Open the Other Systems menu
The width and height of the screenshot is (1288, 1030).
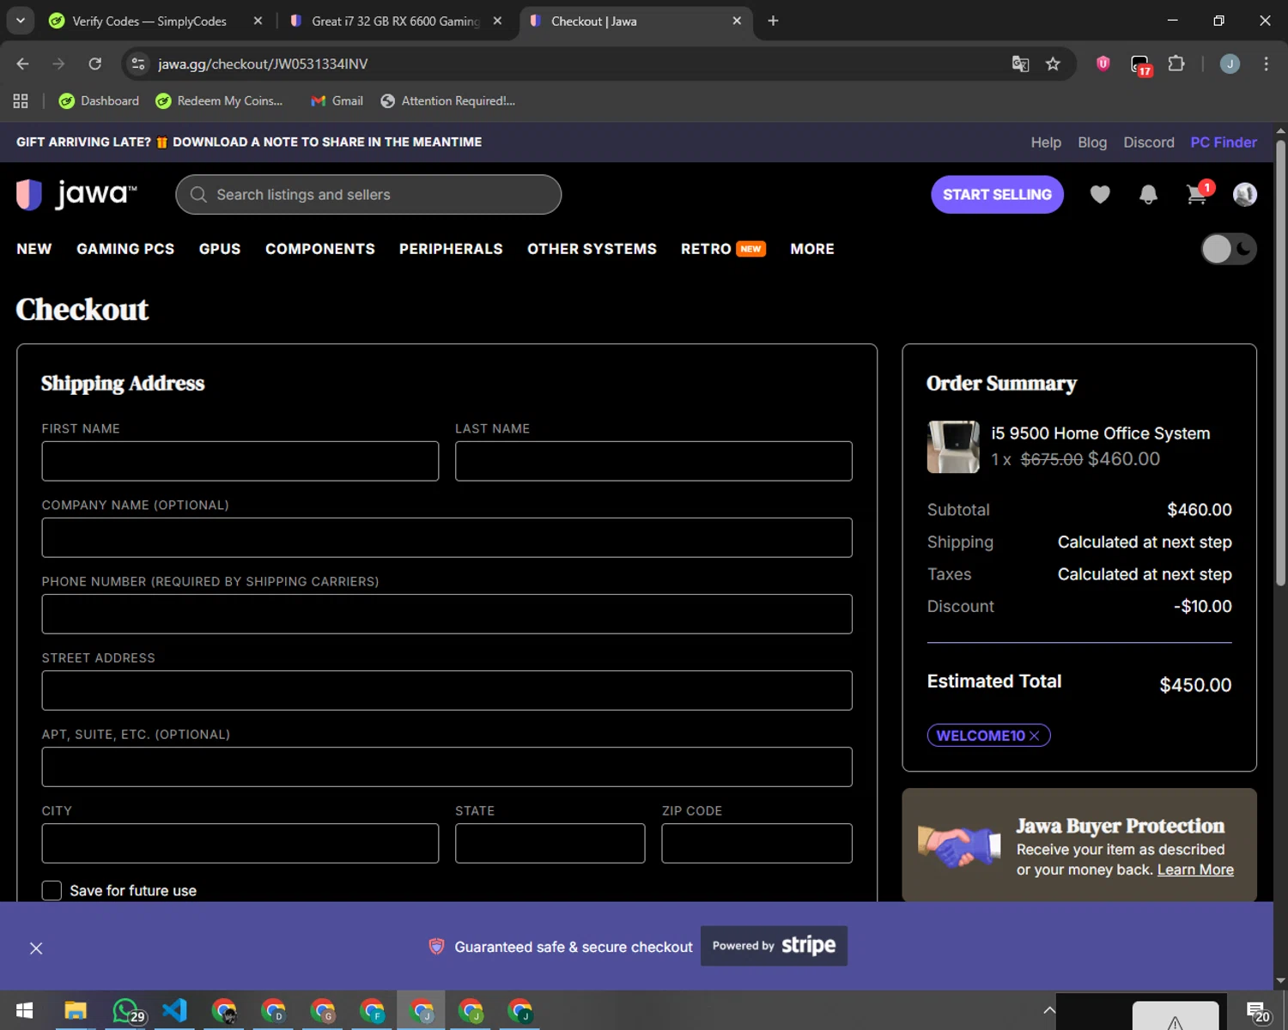tap(592, 249)
